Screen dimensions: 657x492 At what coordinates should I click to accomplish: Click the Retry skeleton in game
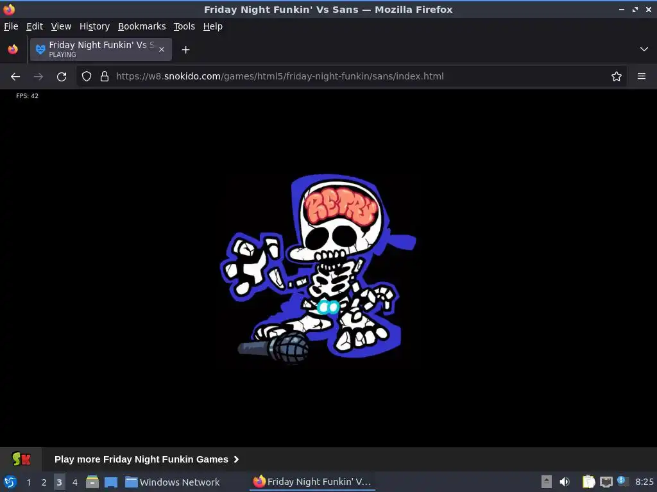[318, 269]
